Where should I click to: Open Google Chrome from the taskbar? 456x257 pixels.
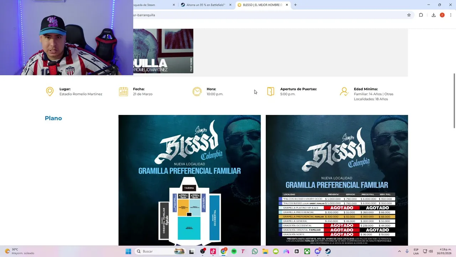pos(223,251)
